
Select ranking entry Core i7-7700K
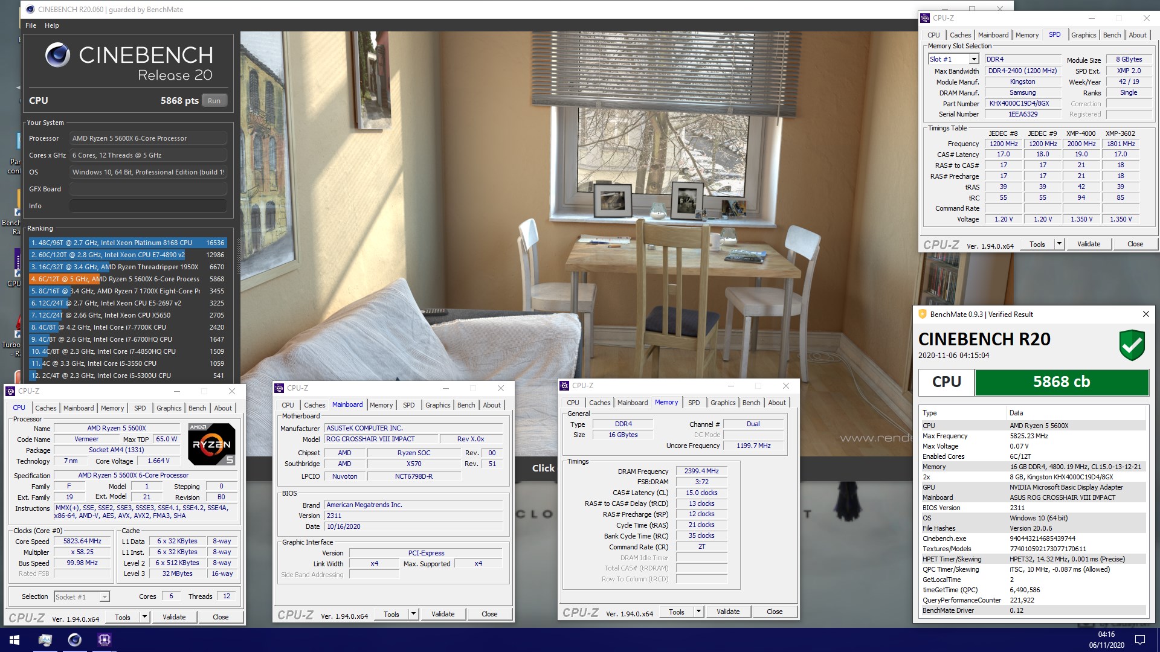pos(128,327)
